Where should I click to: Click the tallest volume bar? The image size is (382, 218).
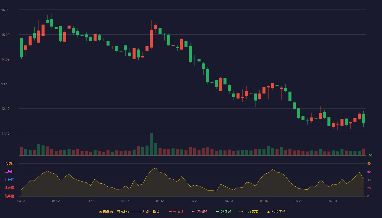151,144
